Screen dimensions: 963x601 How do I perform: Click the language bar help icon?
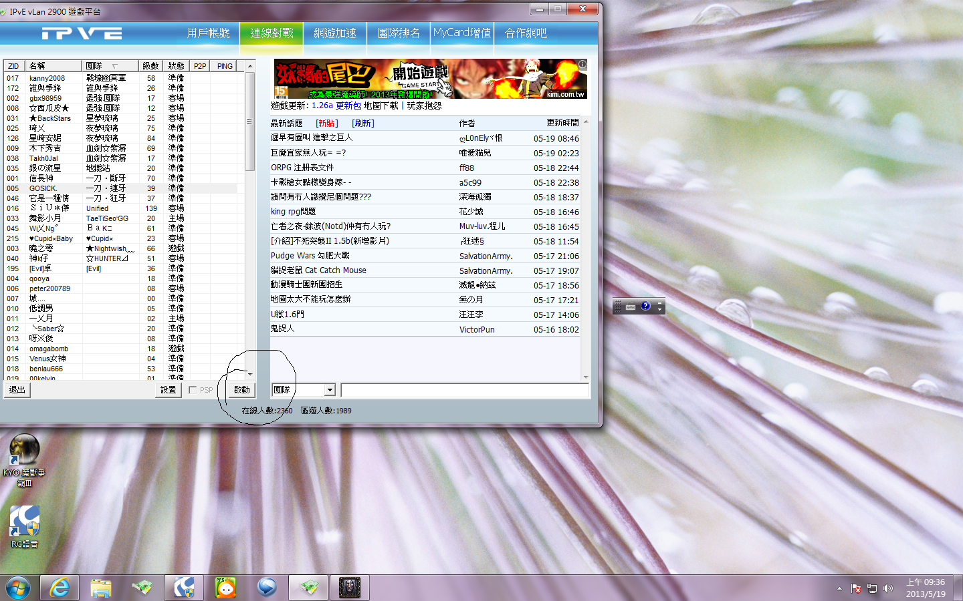(x=645, y=307)
